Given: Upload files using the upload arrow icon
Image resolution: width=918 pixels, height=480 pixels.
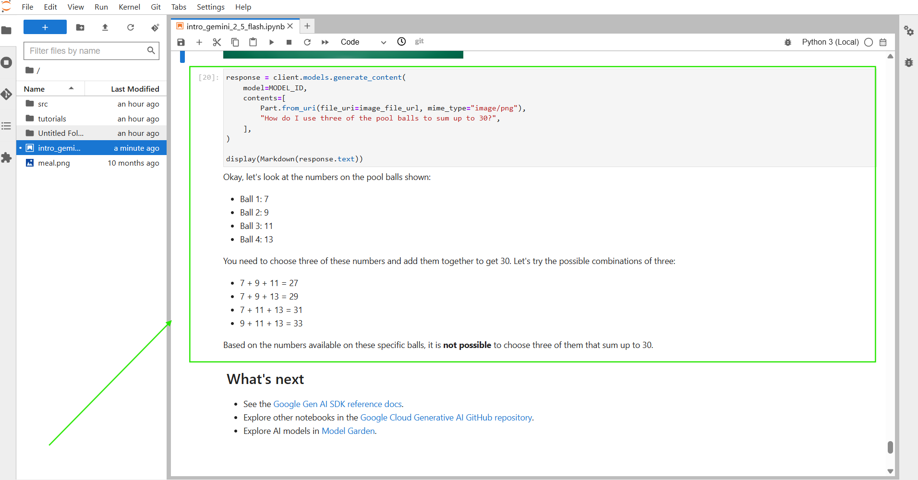Looking at the screenshot, I should pos(105,28).
